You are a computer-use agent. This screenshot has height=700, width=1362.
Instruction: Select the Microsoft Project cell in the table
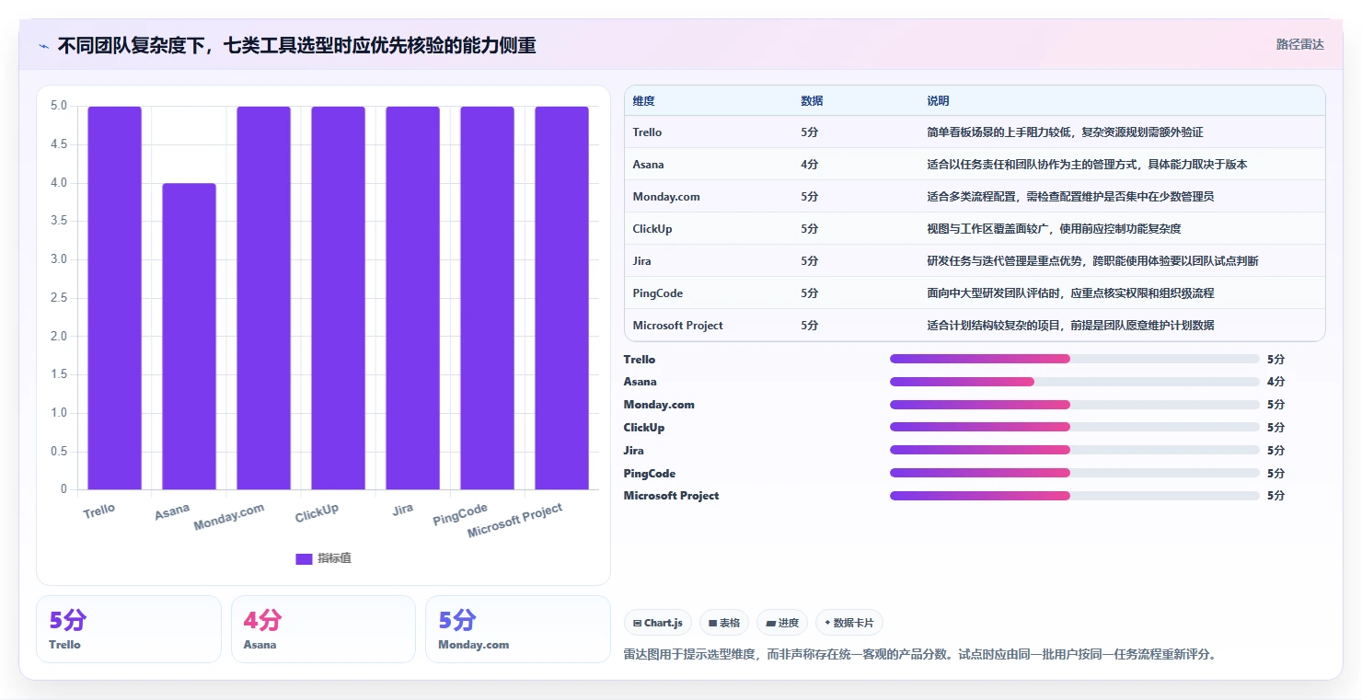click(x=678, y=326)
